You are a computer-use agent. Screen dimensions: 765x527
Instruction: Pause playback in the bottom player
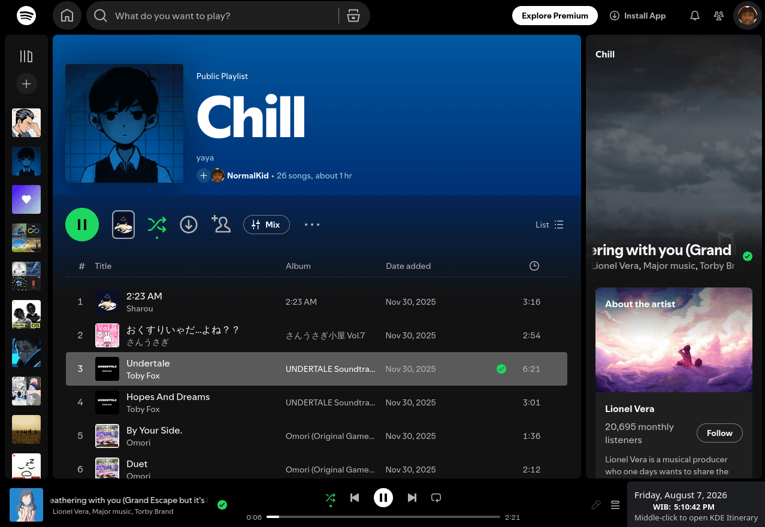(x=383, y=498)
